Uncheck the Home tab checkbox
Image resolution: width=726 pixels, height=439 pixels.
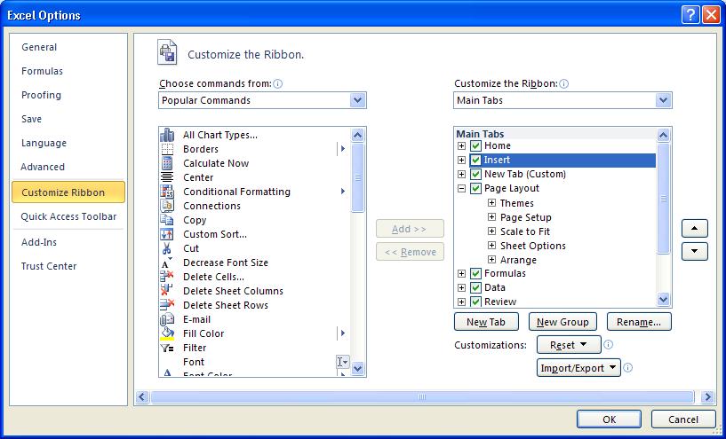coord(475,146)
